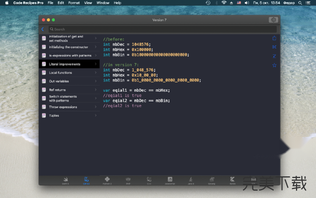
Task: Click the Wi-Fi status icon
Action: tap(224, 3)
